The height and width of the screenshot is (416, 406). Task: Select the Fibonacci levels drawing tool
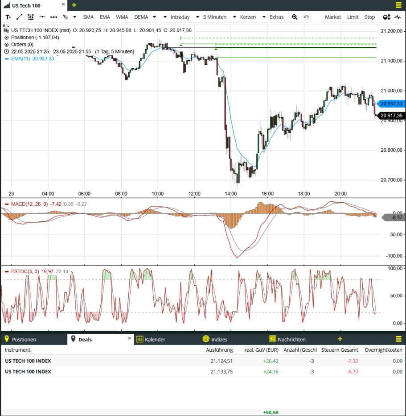click(x=31, y=17)
